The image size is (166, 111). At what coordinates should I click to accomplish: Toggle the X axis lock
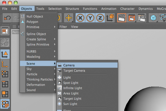point(80,18)
